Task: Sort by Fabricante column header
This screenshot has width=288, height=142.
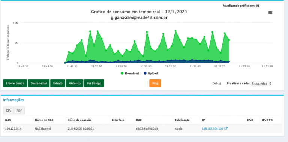Action: [x=186, y=120]
